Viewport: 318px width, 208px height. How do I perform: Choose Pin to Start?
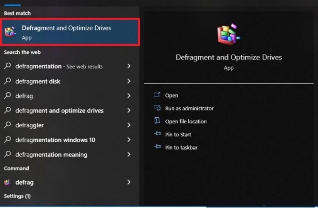point(178,134)
